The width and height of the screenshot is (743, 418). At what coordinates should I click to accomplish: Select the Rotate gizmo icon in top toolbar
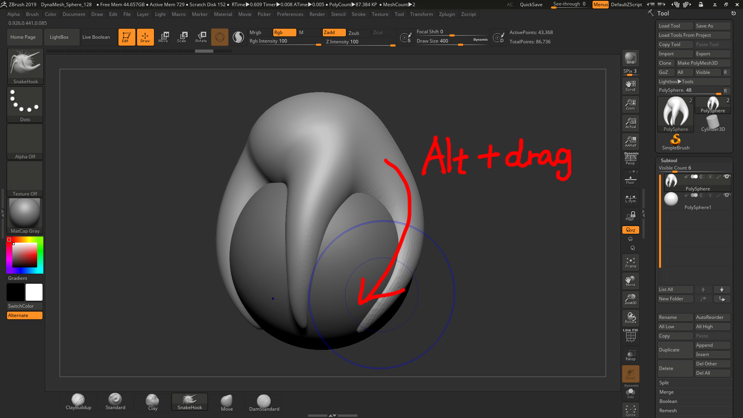pos(201,37)
